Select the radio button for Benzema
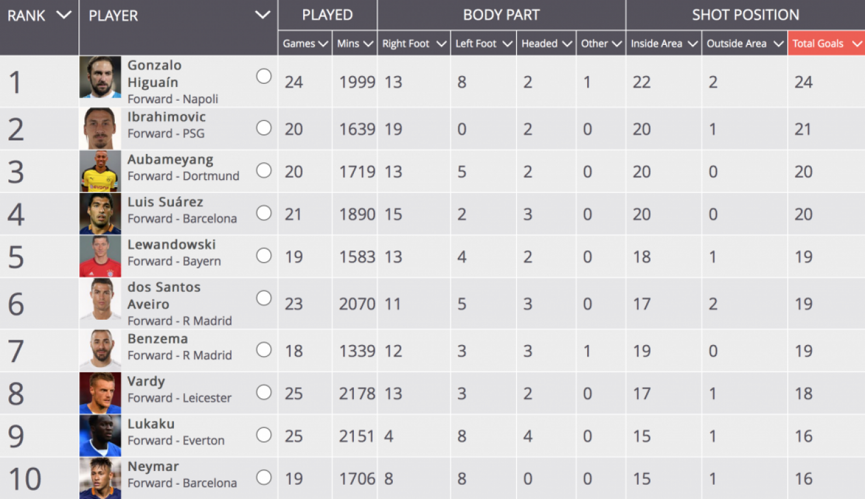Screen dimensions: 865x499 [264, 350]
